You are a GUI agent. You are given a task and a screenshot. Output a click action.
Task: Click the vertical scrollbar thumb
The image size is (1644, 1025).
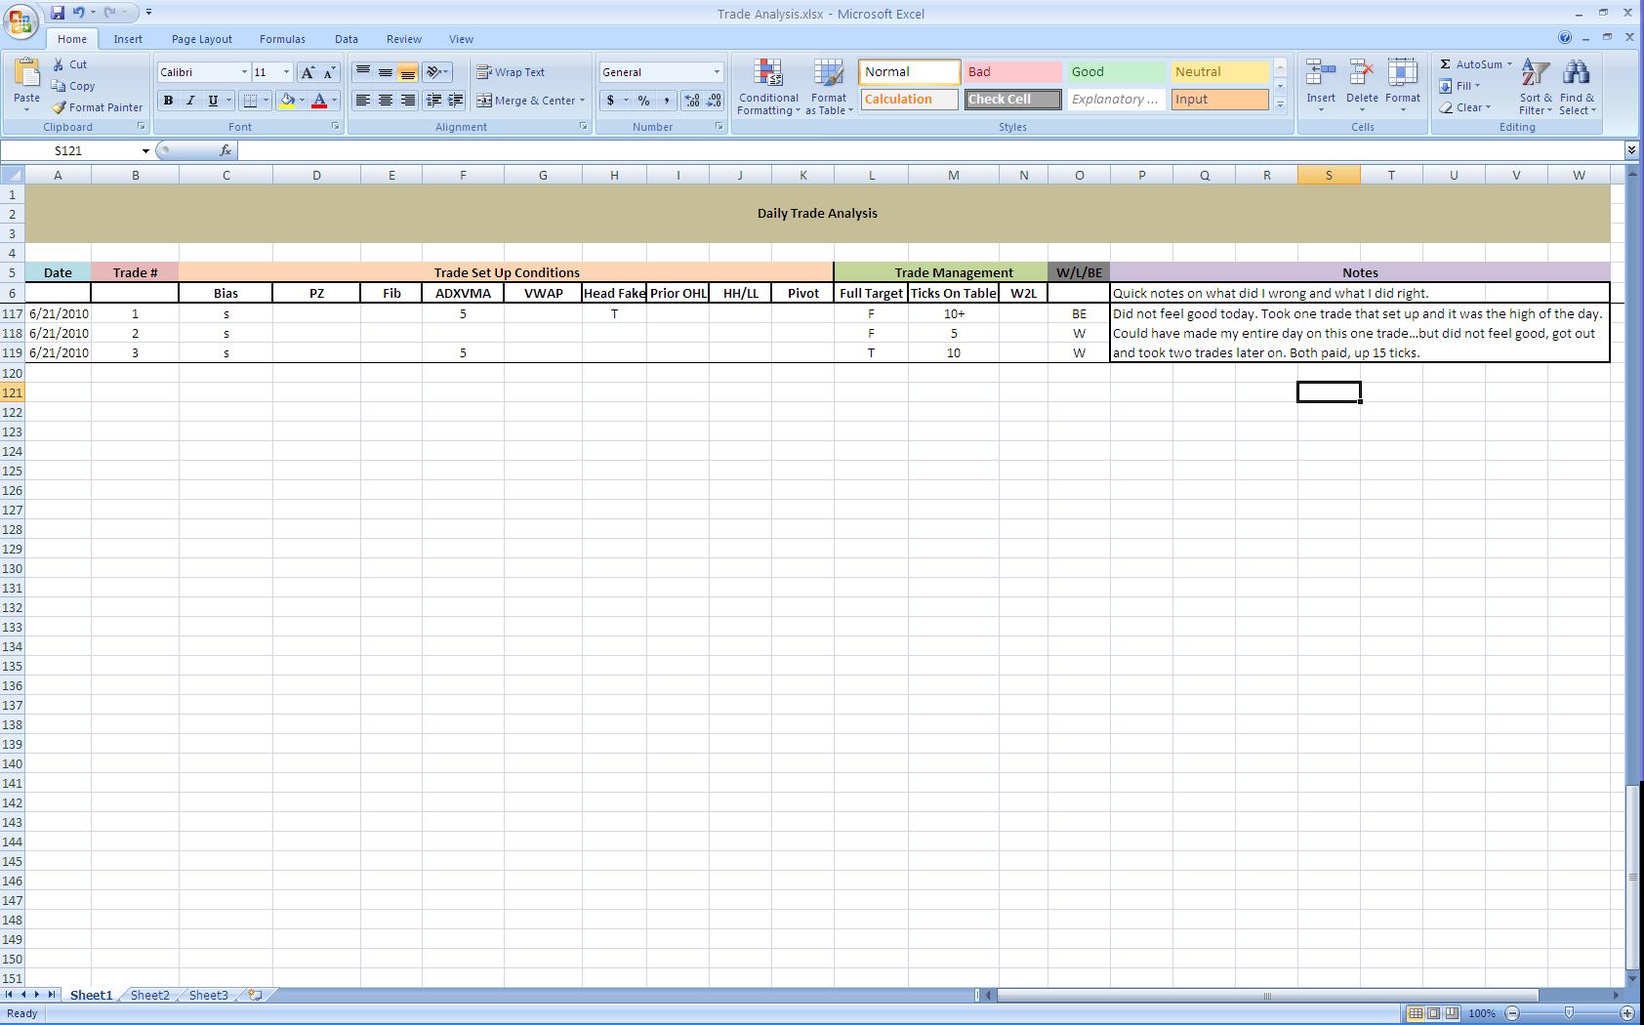1632,876
